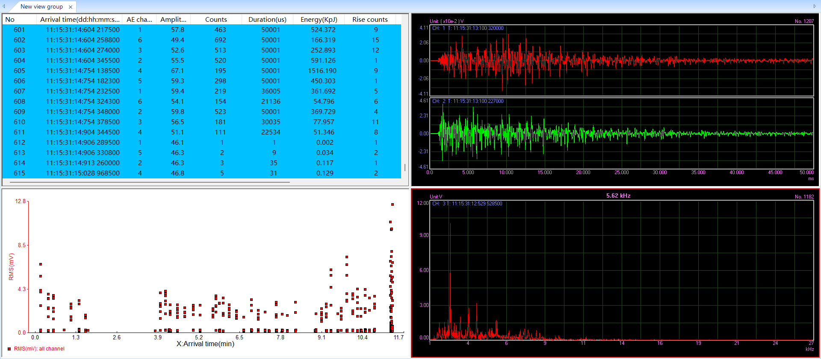Click the No. 1182 spectrum label
Image resolution: width=821 pixels, height=359 pixels.
click(x=804, y=197)
